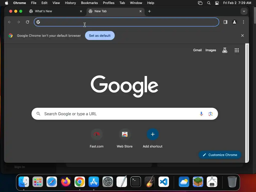This screenshot has width=256, height=192.
Task: Open the Chrome side panel
Action: pos(225,22)
